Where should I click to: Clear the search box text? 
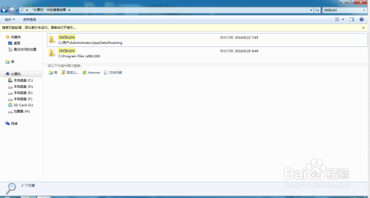(364, 10)
